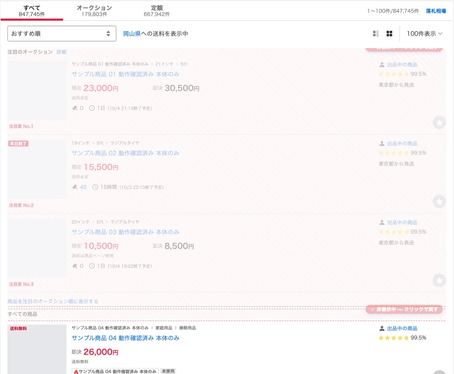Open title サンプル商品 01 動作確認済み
This screenshot has width=454, height=374.
tap(125, 74)
